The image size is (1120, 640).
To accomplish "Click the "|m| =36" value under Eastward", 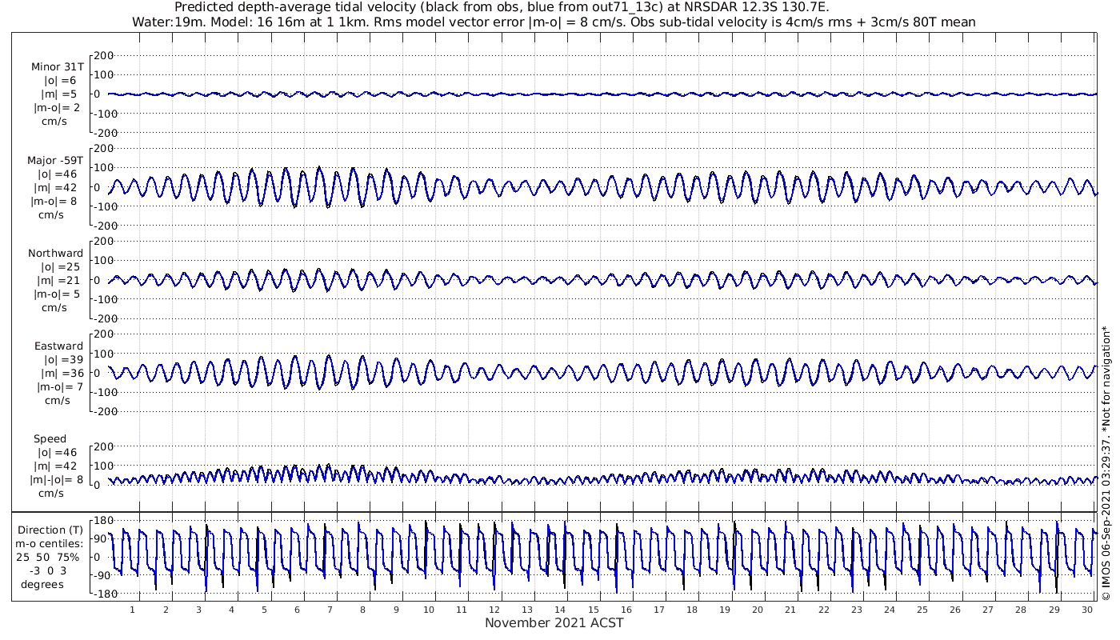I will pyautogui.click(x=59, y=373).
